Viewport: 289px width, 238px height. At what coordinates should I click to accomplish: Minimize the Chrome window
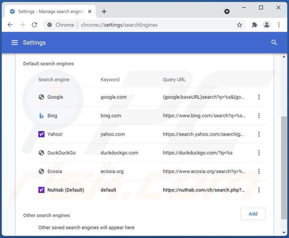[x=244, y=8]
